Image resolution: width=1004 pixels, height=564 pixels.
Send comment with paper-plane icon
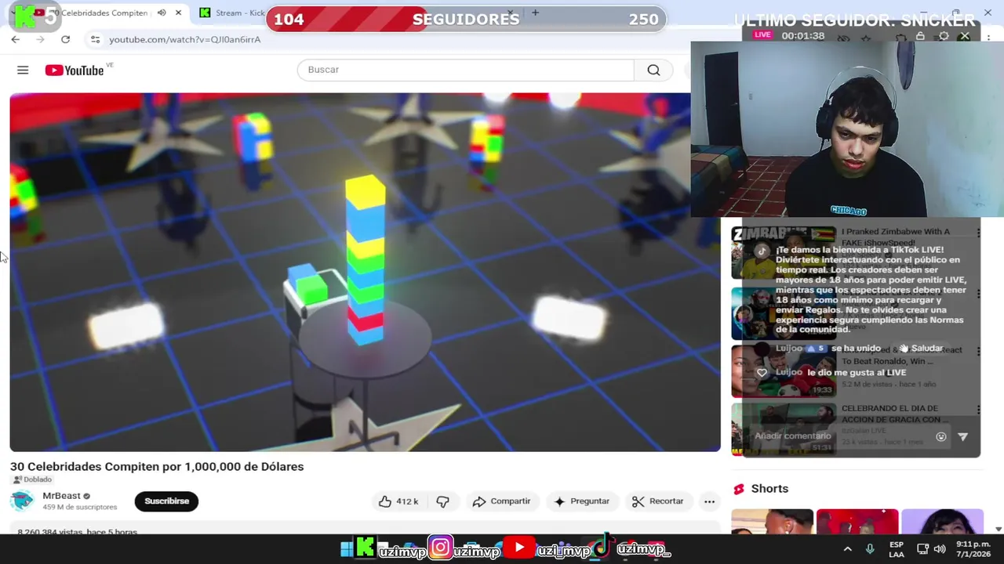click(963, 437)
